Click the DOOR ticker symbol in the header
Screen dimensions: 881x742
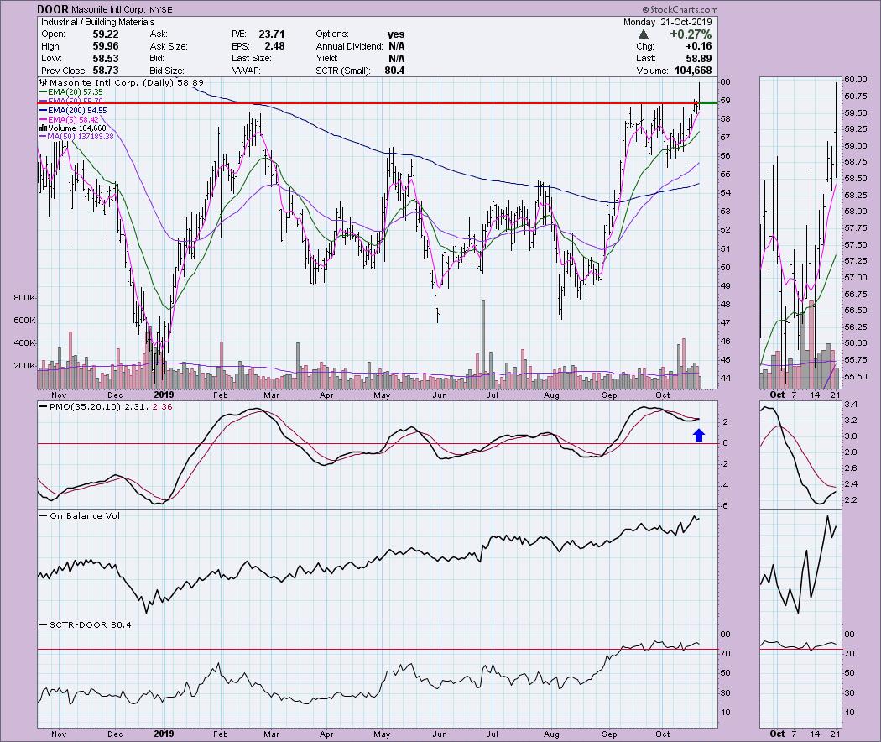point(53,9)
